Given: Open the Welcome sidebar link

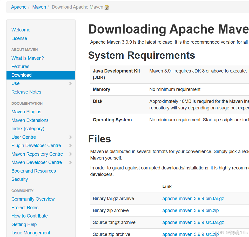Looking at the screenshot, I should (21, 30).
